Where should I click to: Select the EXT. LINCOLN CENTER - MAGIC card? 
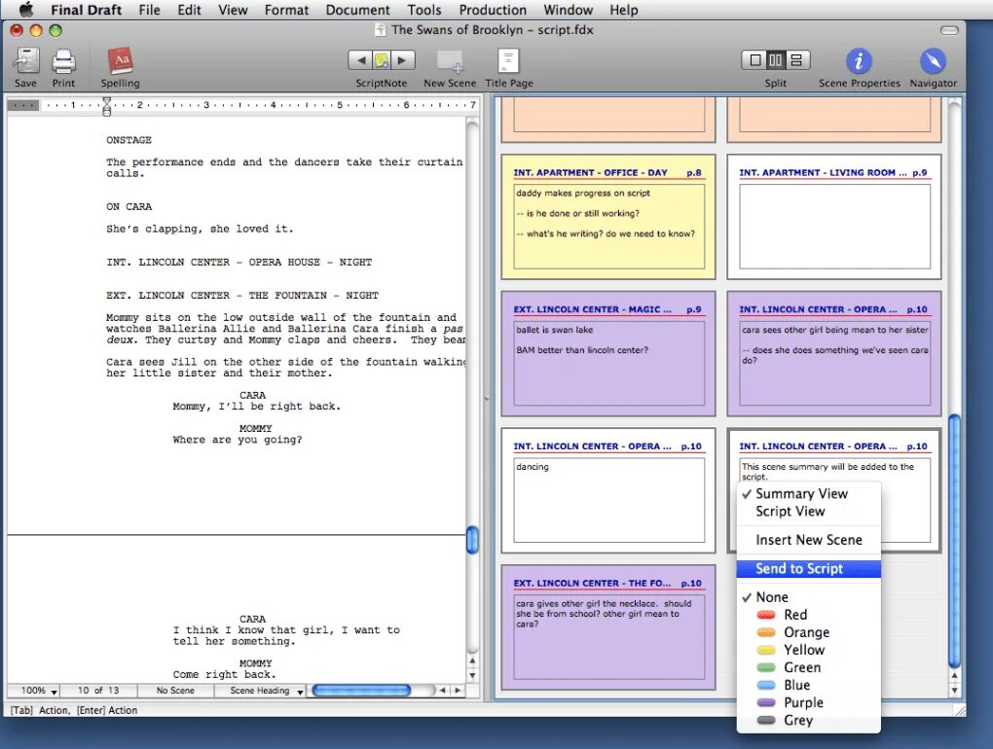coord(607,354)
